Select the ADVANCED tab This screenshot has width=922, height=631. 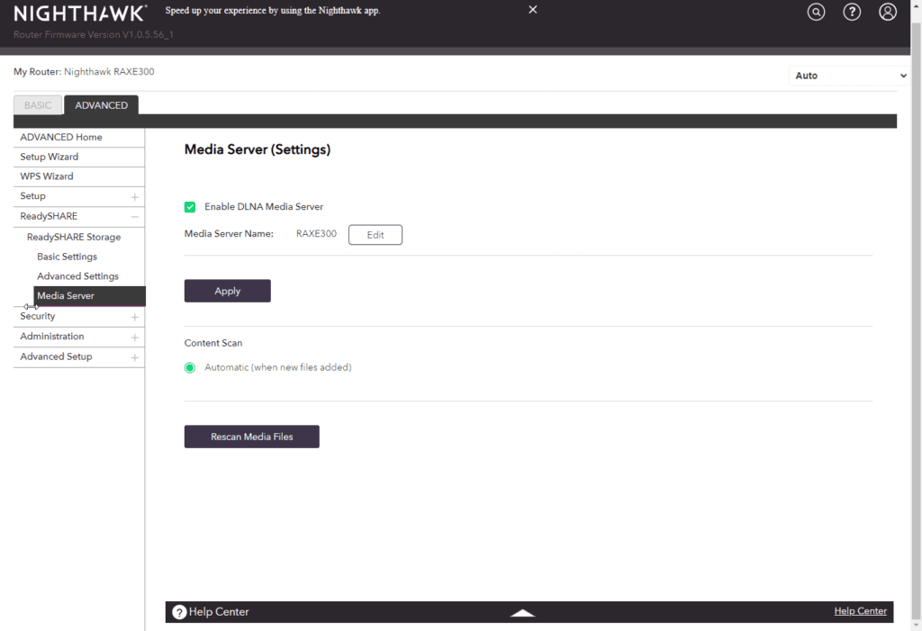[x=101, y=105]
